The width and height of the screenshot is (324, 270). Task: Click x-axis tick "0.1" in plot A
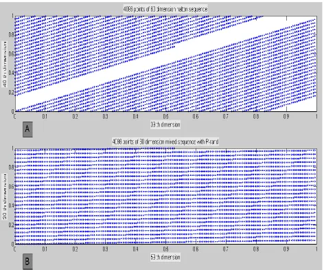click(x=45, y=117)
